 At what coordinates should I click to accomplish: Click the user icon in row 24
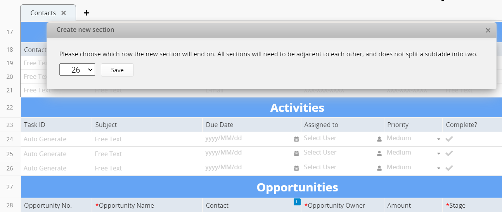tap(379, 139)
